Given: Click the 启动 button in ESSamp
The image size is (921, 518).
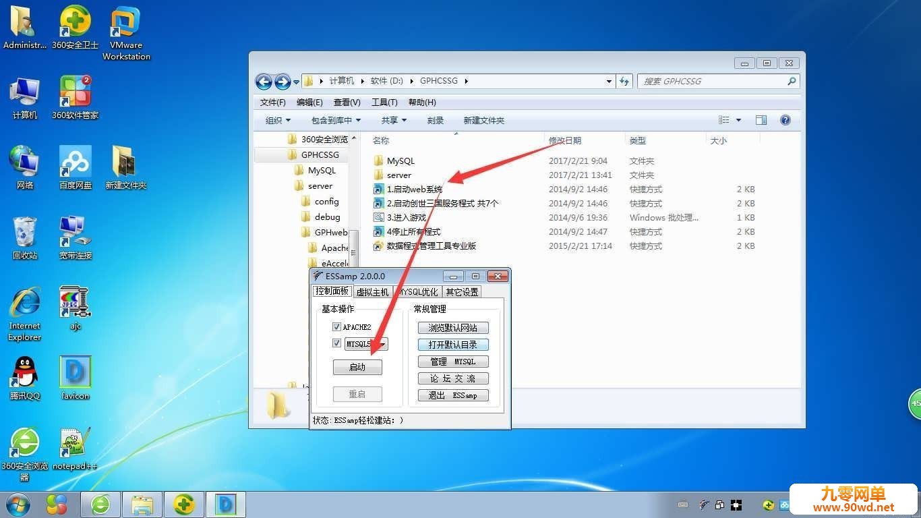Looking at the screenshot, I should click(357, 367).
